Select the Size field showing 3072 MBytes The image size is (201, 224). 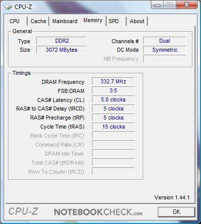(x=61, y=50)
